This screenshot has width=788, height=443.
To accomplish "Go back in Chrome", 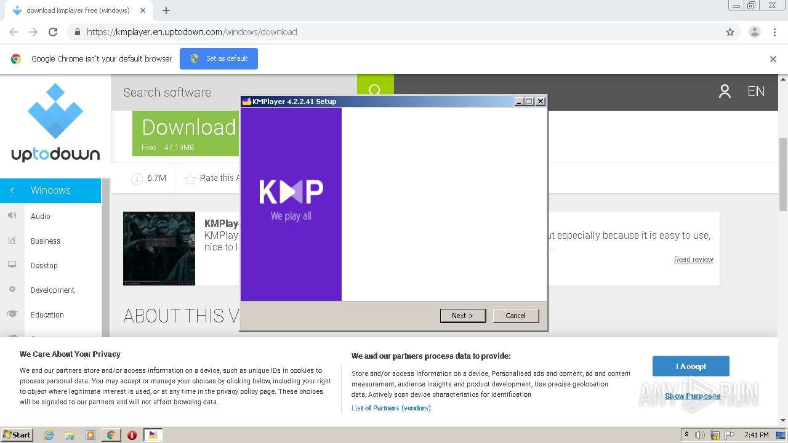I will coord(14,32).
